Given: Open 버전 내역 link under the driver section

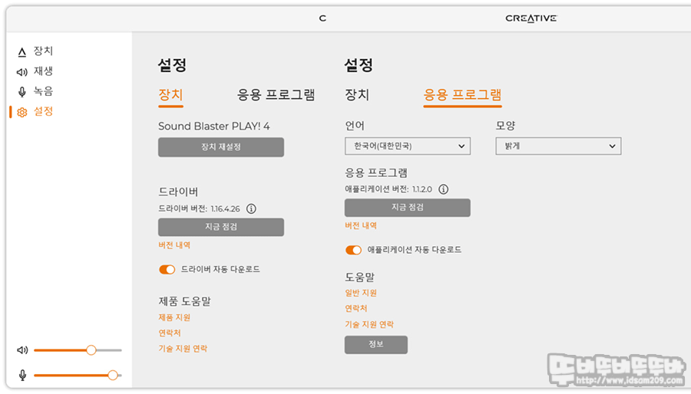Looking at the screenshot, I should 174,245.
